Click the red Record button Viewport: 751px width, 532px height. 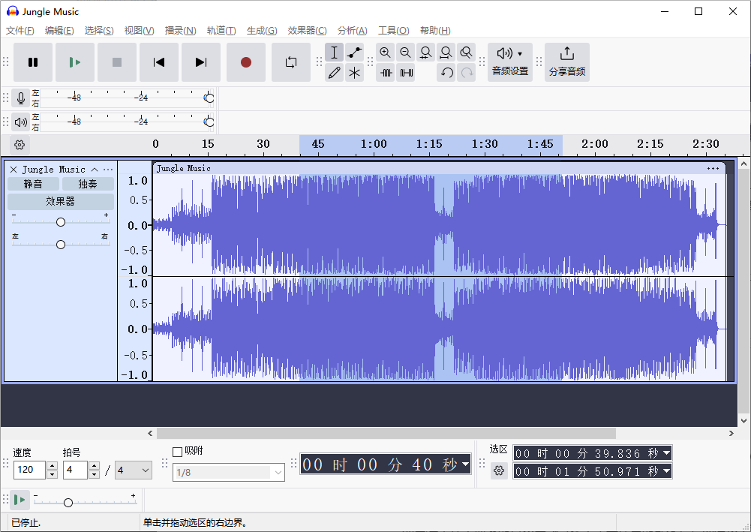point(246,62)
